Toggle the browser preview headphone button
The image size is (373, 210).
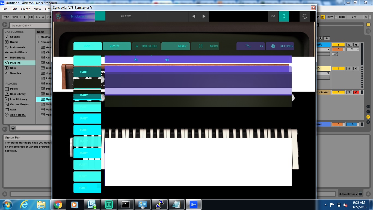[13, 128]
